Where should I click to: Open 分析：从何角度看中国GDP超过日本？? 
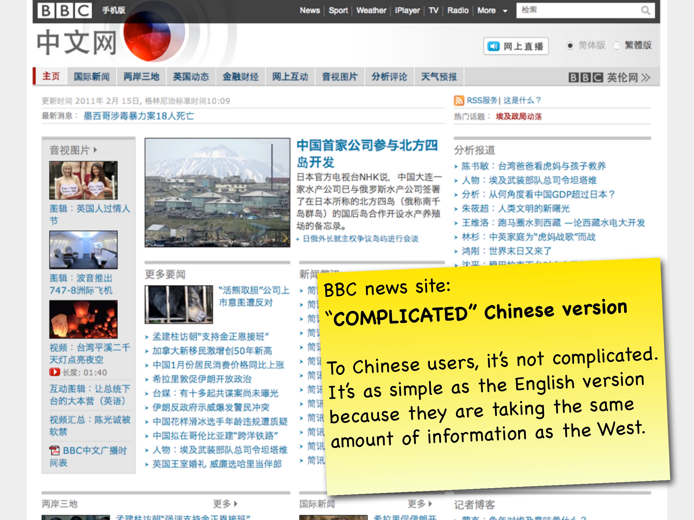539,194
